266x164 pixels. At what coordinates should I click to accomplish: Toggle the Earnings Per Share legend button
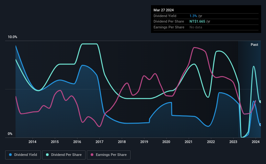click(x=109, y=155)
